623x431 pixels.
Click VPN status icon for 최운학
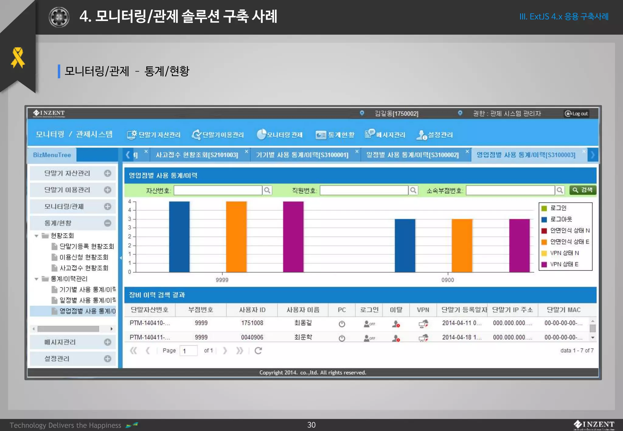click(423, 338)
